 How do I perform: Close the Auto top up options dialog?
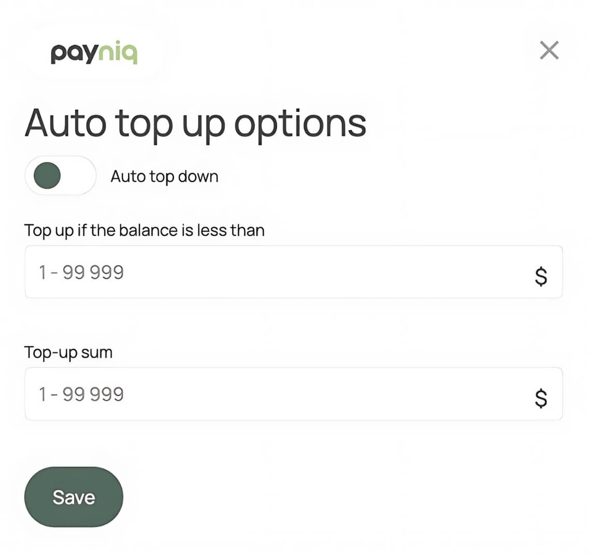[549, 51]
